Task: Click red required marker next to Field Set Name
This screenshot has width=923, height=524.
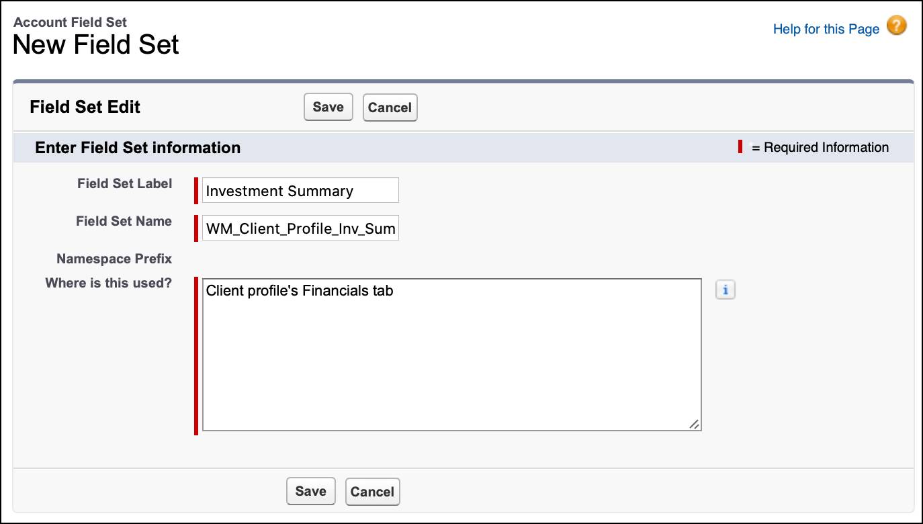Action: 195,228
